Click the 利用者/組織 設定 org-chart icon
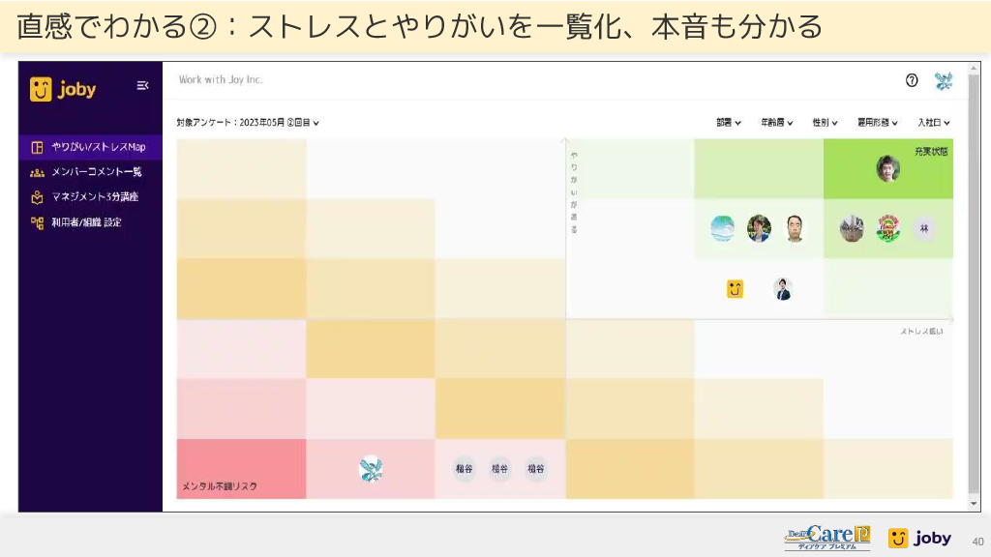The image size is (991, 557). pos(37,222)
